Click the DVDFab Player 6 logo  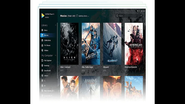43,16
